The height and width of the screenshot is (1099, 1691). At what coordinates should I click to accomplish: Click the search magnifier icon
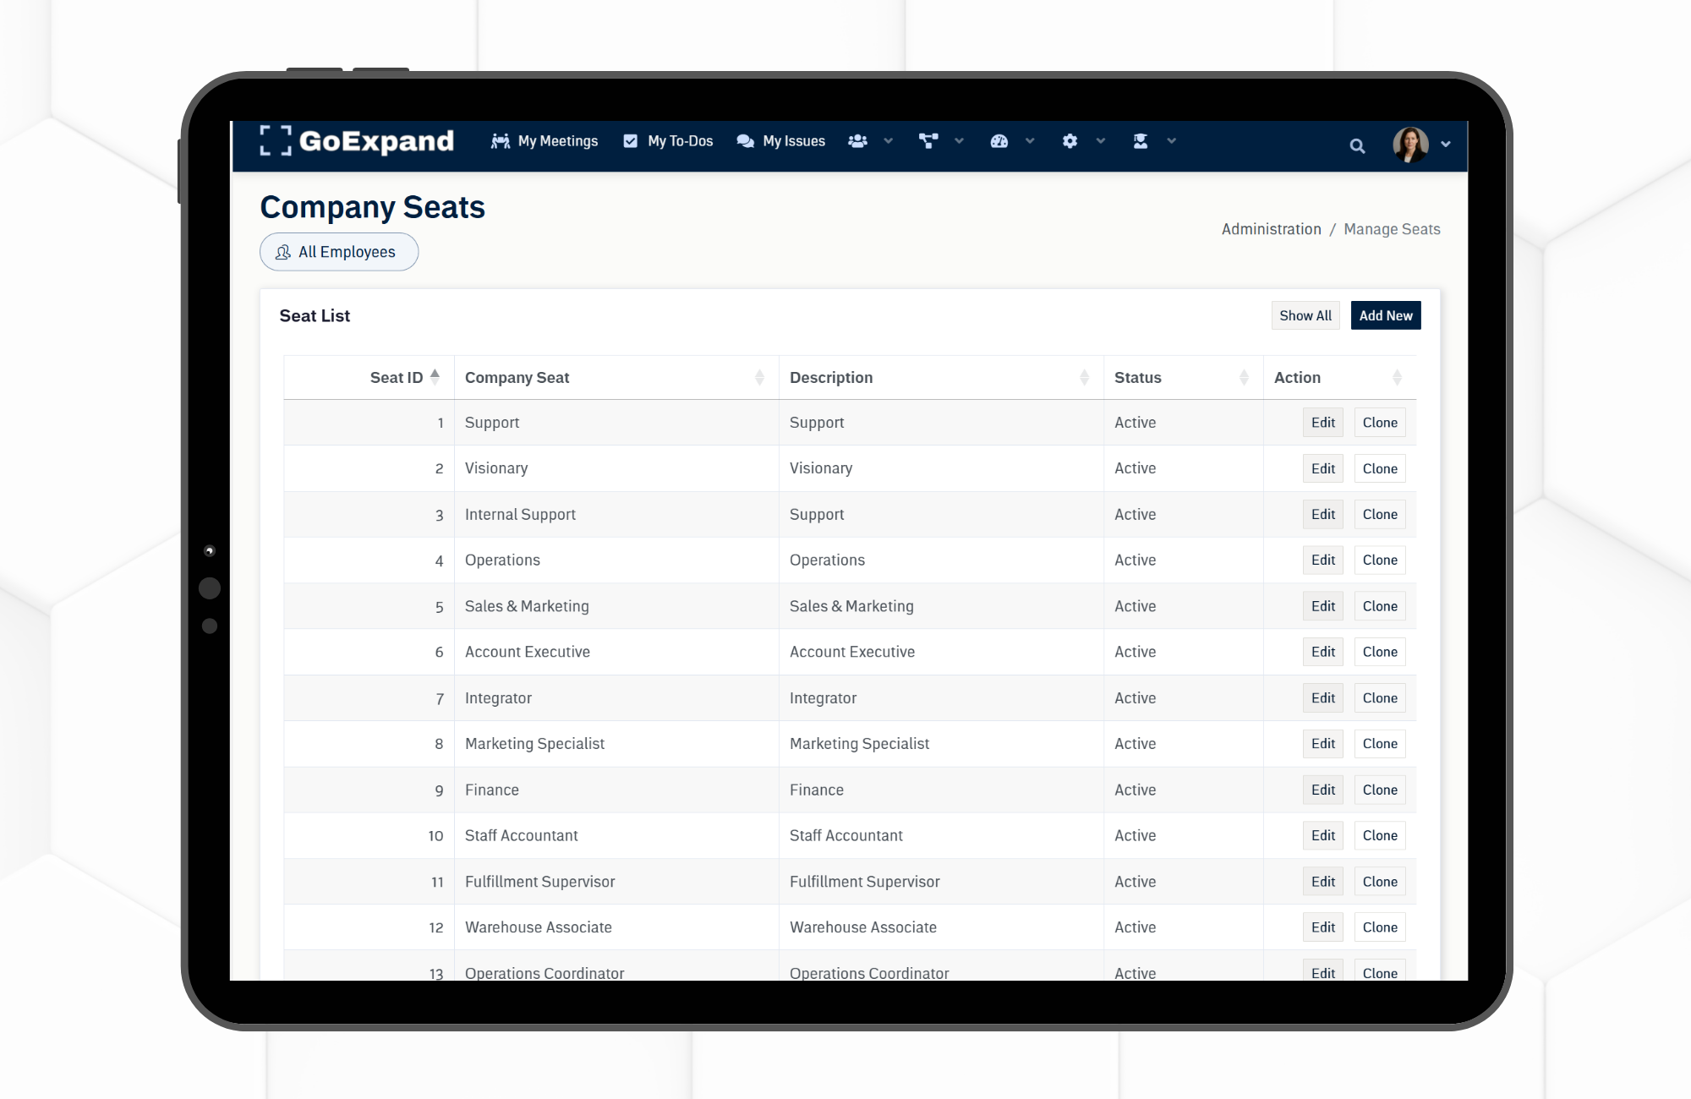pyautogui.click(x=1357, y=146)
